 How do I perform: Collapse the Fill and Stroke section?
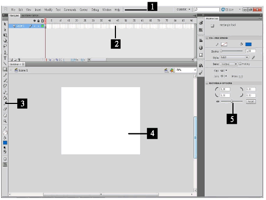coord(207,38)
